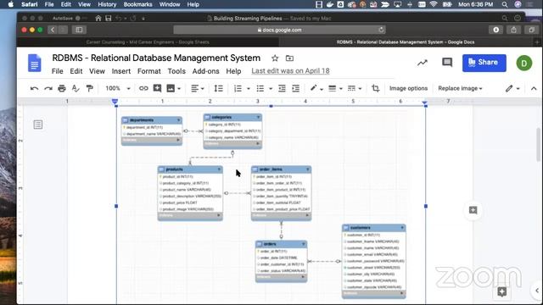Open the text alignment dropdown

click(198, 88)
